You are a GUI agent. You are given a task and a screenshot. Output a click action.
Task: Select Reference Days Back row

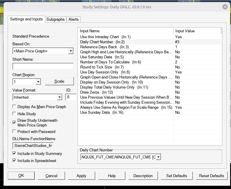pos(150,47)
